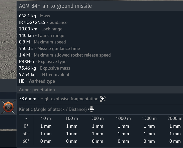Click the 140 km launch range line
Viewport: 183px width, 148px height.
[42, 35]
